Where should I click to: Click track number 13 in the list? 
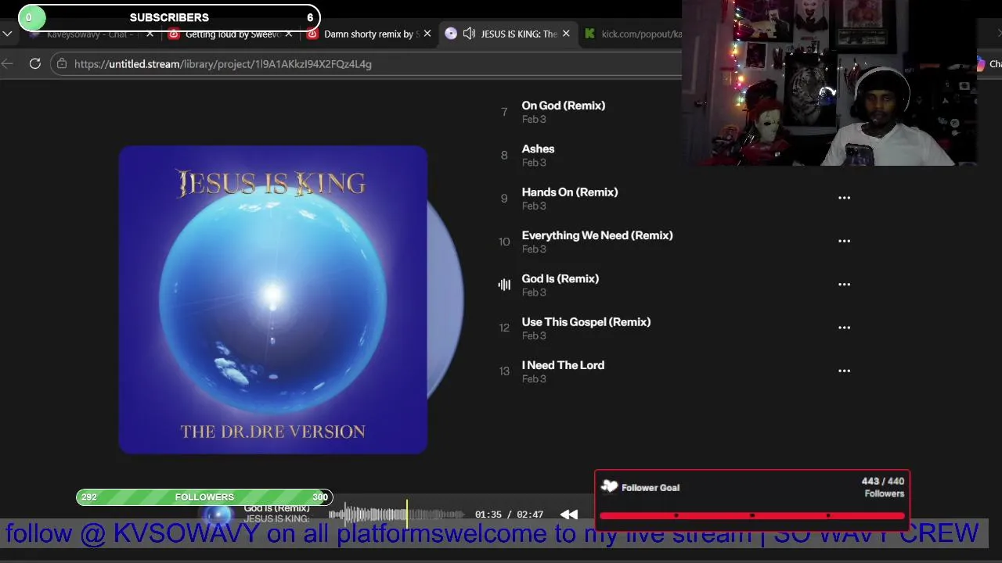(504, 371)
